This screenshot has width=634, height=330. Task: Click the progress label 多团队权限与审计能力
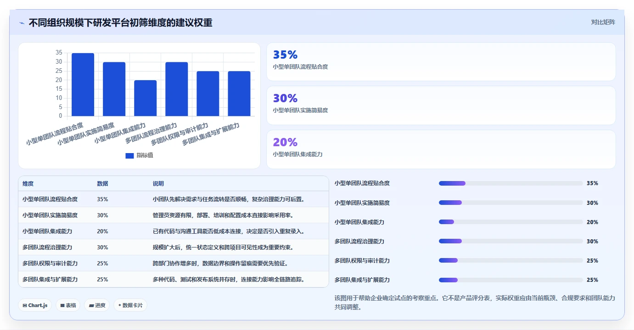pyautogui.click(x=362, y=260)
